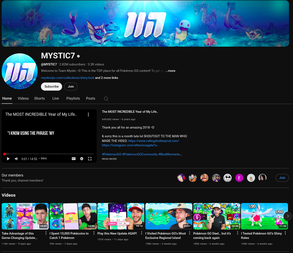The image size is (293, 253).
Task: Toggle closed captions on featured video
Action: (74, 159)
